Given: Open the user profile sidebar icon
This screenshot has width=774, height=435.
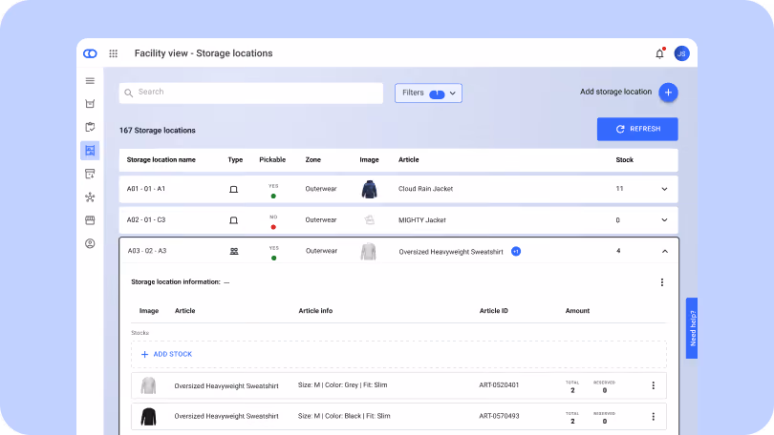Looking at the screenshot, I should point(90,243).
